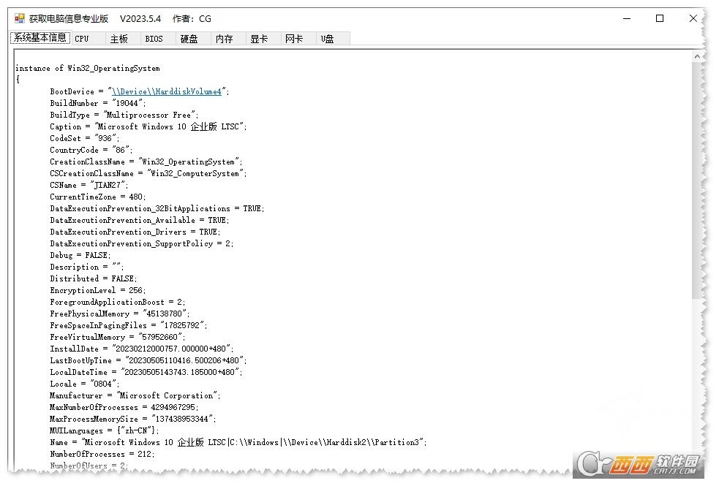Click the instance of Win32_OperatingSystem header
Screen dimensions: 719x486
tap(88, 68)
